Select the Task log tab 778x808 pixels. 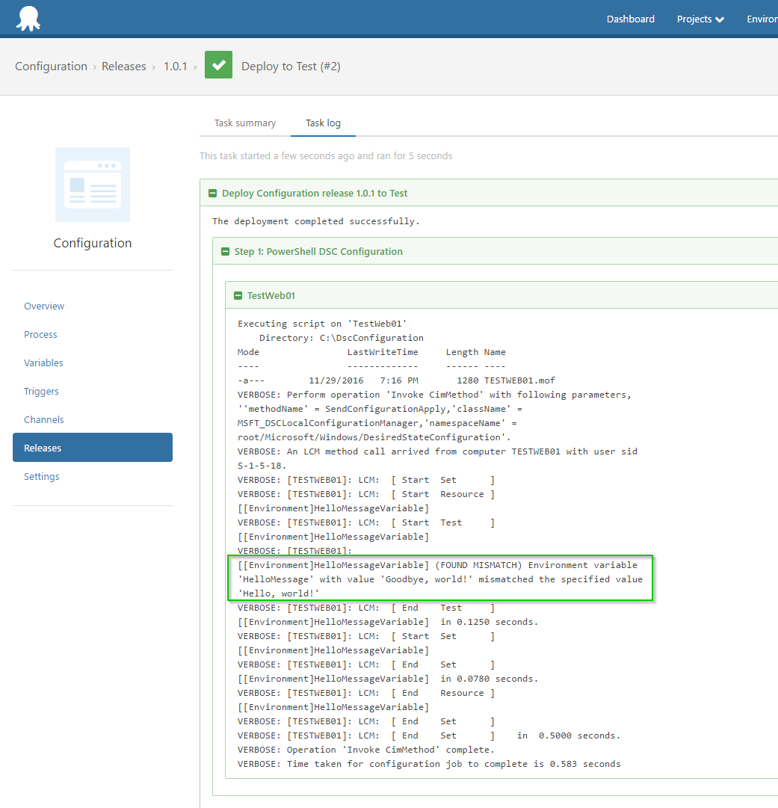coord(323,123)
